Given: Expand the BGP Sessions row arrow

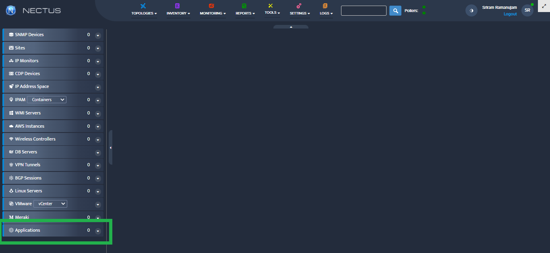Looking at the screenshot, I should point(98,179).
